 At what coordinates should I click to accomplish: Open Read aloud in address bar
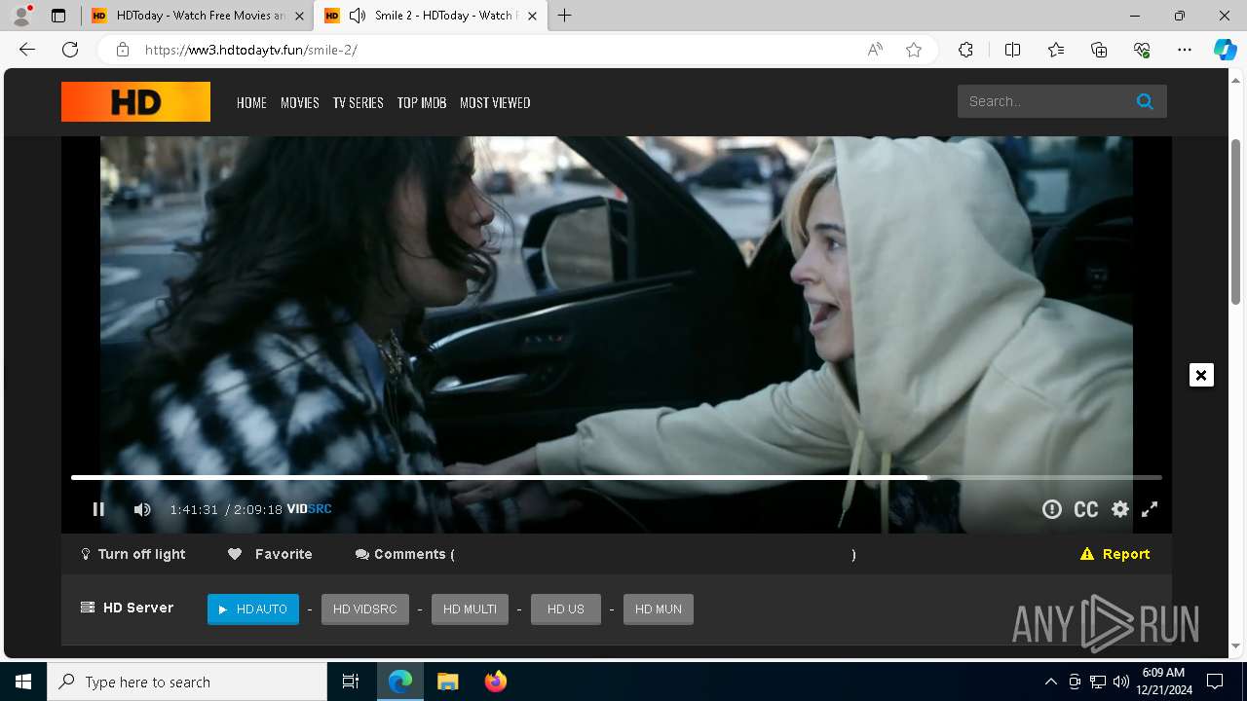[875, 50]
